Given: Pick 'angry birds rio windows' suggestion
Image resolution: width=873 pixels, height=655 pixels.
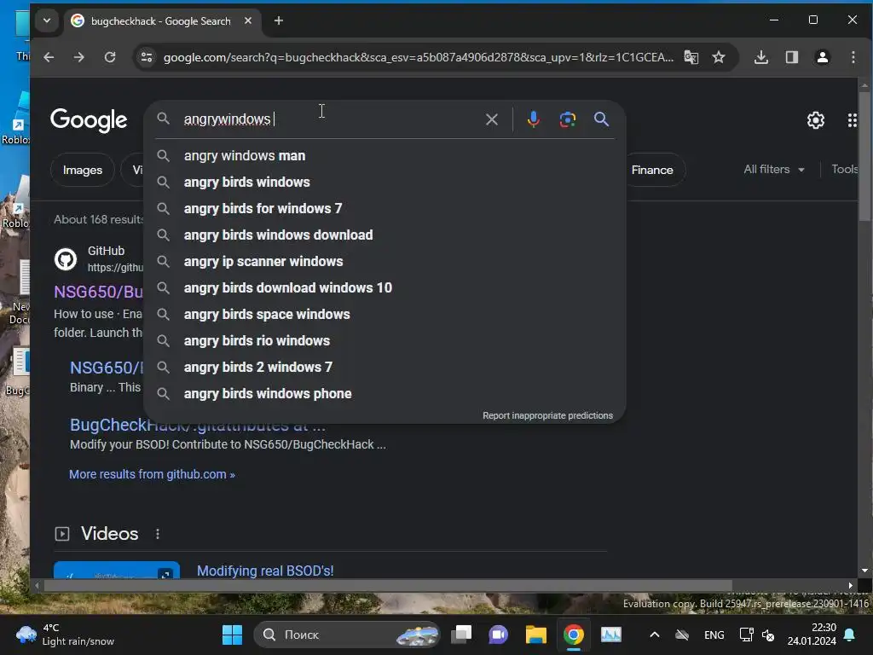Looking at the screenshot, I should pos(384,341).
